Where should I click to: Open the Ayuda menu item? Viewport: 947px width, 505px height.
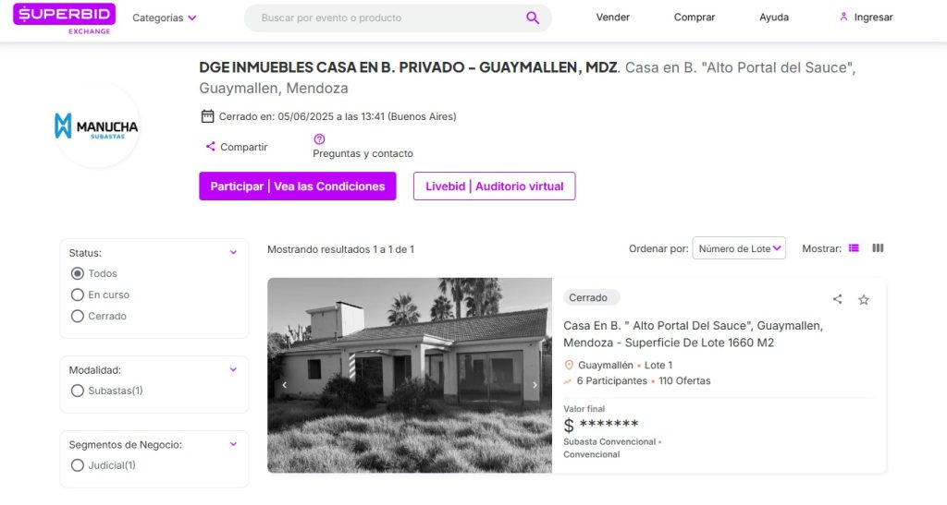point(774,18)
